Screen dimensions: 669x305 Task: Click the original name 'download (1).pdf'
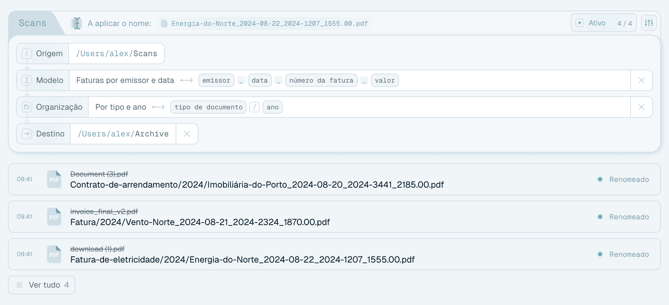[97, 249]
